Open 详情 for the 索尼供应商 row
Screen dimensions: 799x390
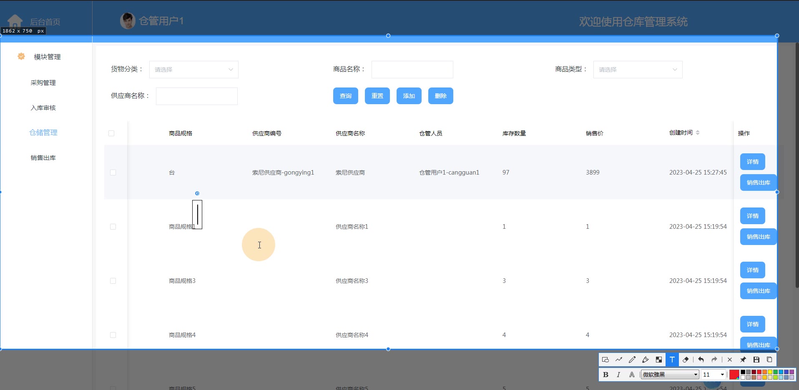[x=753, y=162]
